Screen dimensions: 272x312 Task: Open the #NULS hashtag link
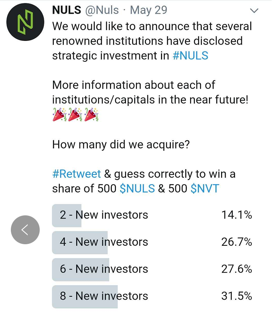pyautogui.click(x=191, y=55)
